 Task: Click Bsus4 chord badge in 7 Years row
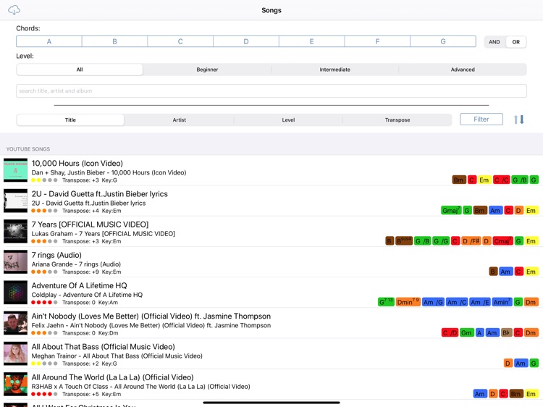pyautogui.click(x=404, y=240)
